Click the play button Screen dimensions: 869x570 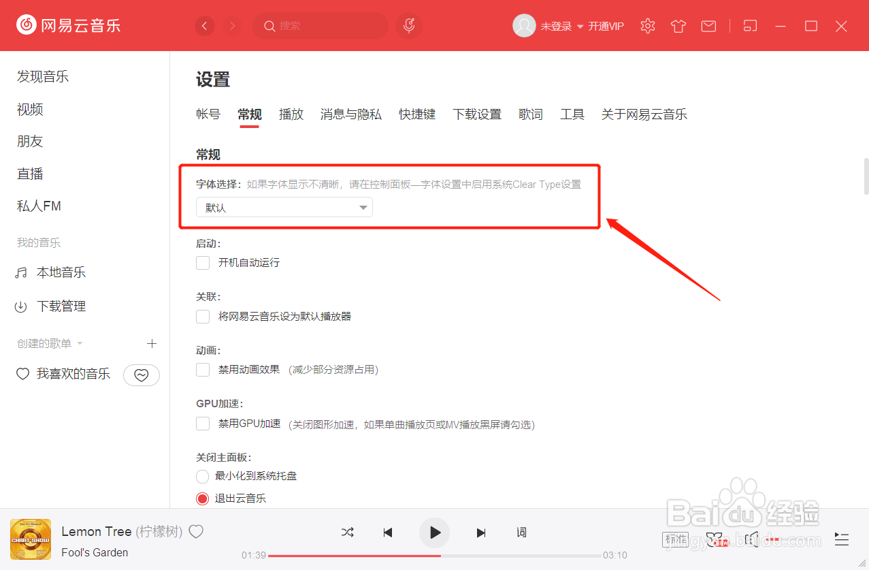[x=435, y=533]
